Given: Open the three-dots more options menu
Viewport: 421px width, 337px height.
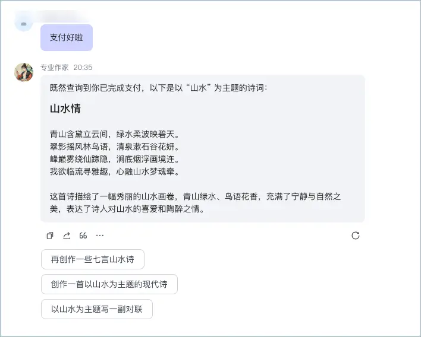Looking at the screenshot, I should pyautogui.click(x=100, y=236).
